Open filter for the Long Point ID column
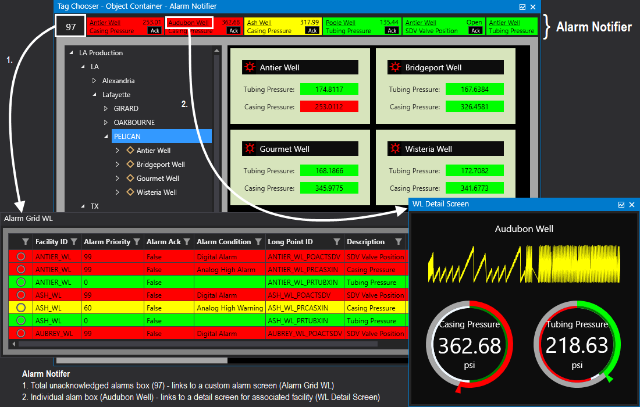This screenshot has height=407, width=640. [x=337, y=242]
